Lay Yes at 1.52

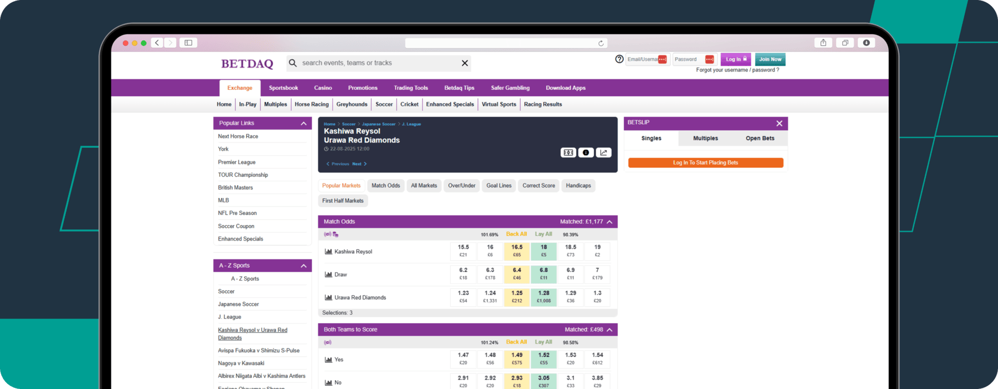(x=544, y=359)
